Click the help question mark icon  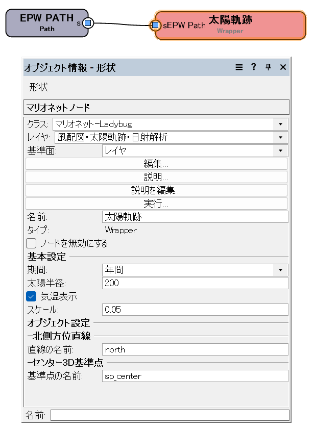253,67
